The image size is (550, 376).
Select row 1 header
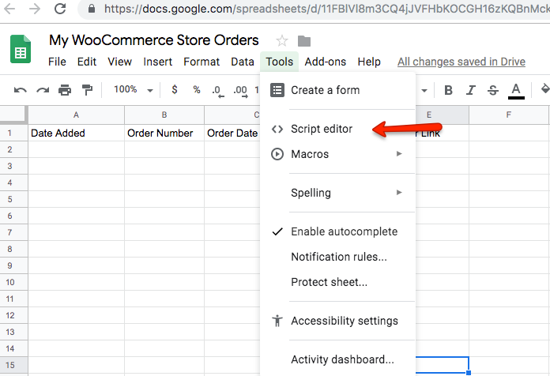13,133
